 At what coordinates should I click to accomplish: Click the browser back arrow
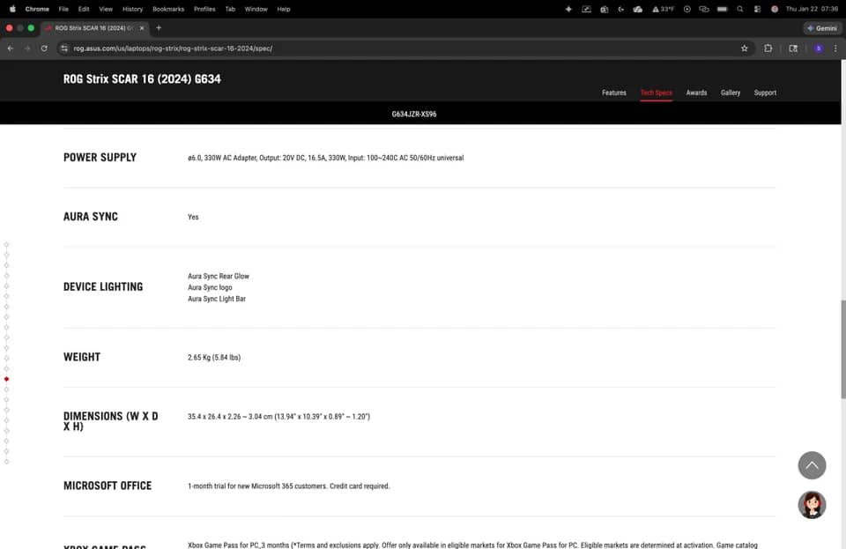click(11, 48)
